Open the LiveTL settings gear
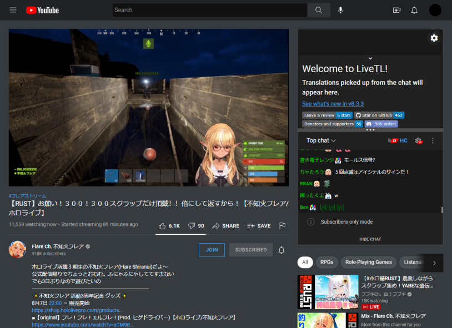The height and width of the screenshot is (328, 452). pos(434,38)
